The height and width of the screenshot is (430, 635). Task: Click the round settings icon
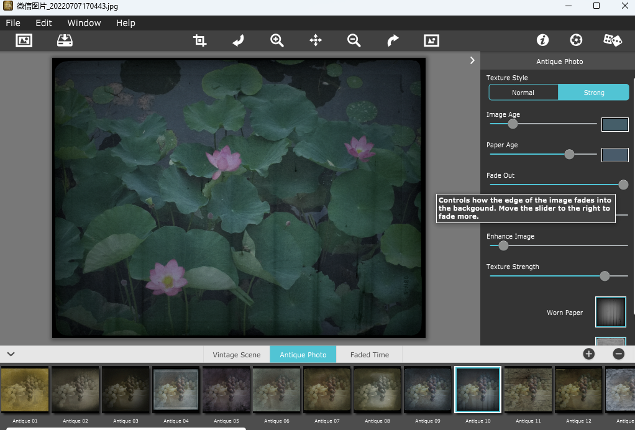576,40
